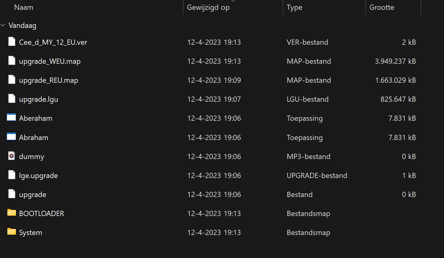Sort files by Type column header
444x258 pixels.
[294, 7]
